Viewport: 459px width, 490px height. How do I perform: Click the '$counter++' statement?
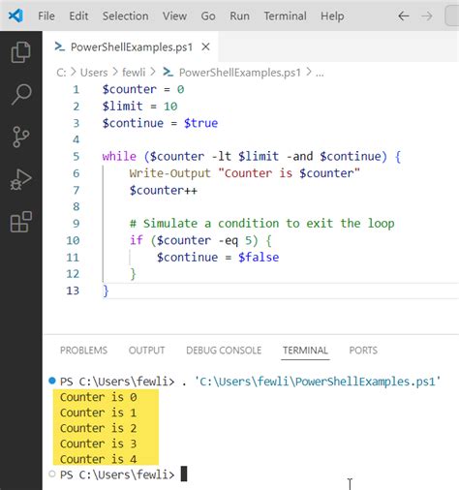[x=164, y=190]
